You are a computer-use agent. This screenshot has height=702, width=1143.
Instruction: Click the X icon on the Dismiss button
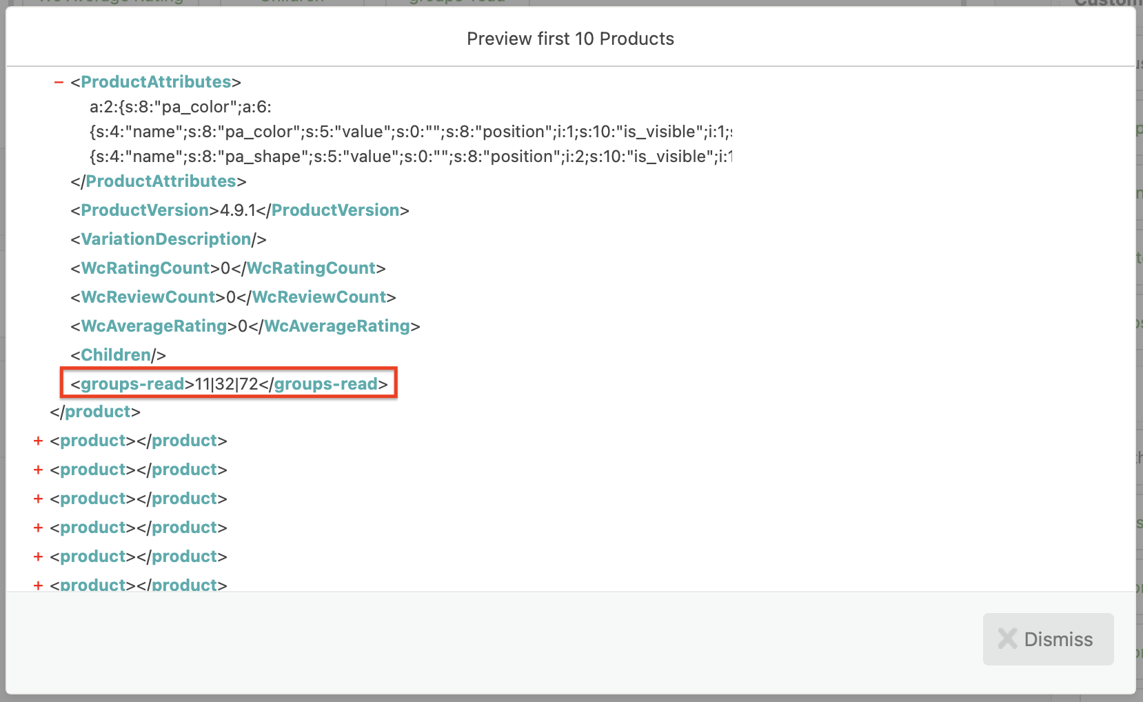coord(1007,639)
